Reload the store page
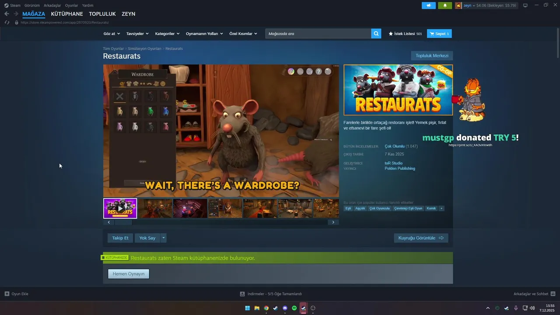 pyautogui.click(x=7, y=22)
